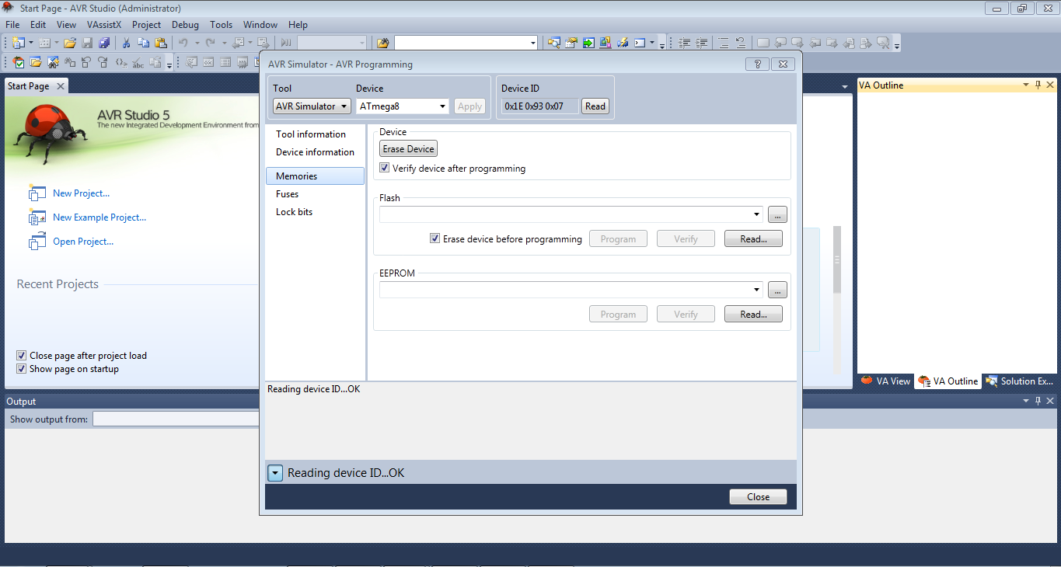1061x567 pixels.
Task: Open the search combo box dropdown in main toolbar
Action: pos(533,43)
